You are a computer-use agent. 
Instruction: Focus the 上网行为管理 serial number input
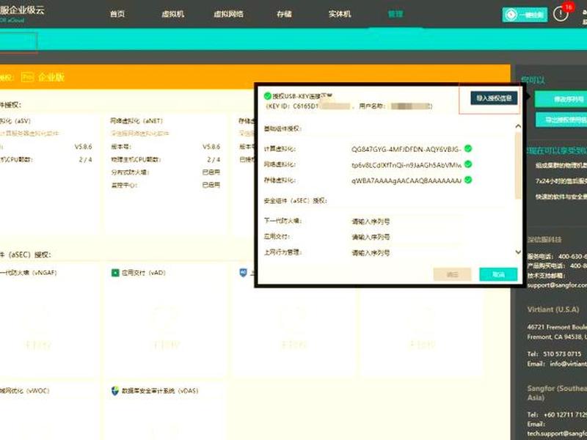click(406, 253)
